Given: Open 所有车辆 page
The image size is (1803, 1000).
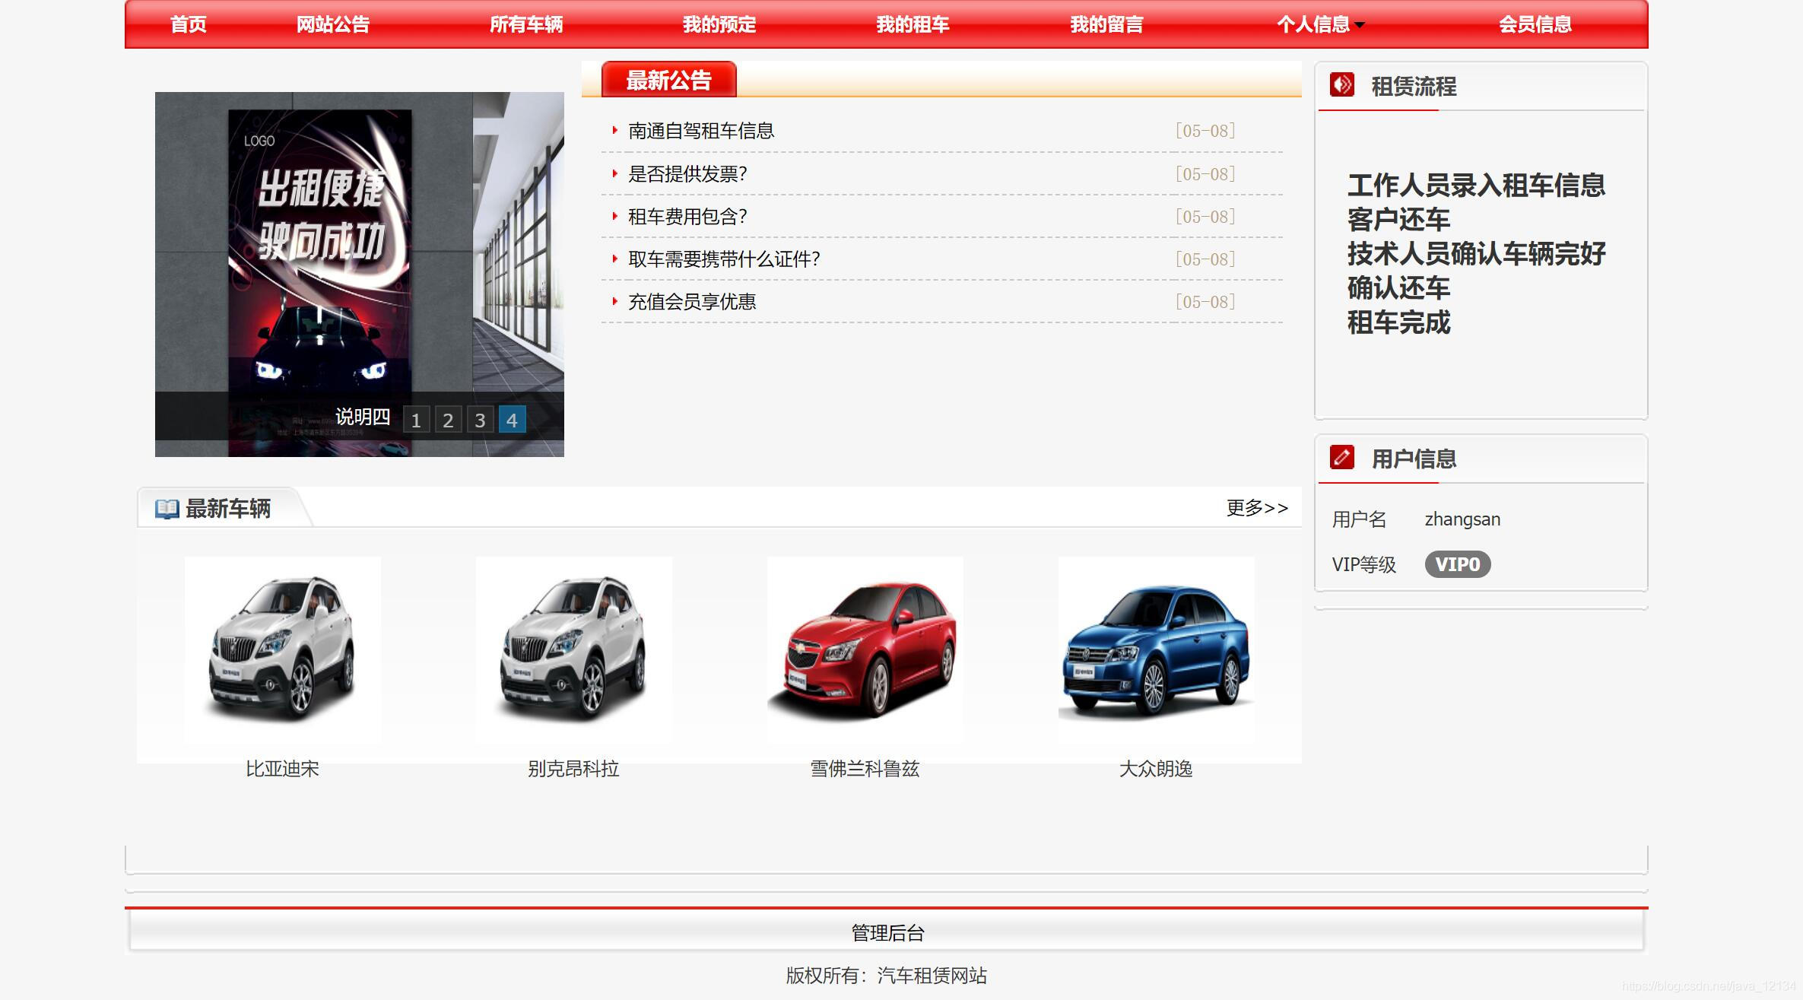Looking at the screenshot, I should (x=526, y=24).
